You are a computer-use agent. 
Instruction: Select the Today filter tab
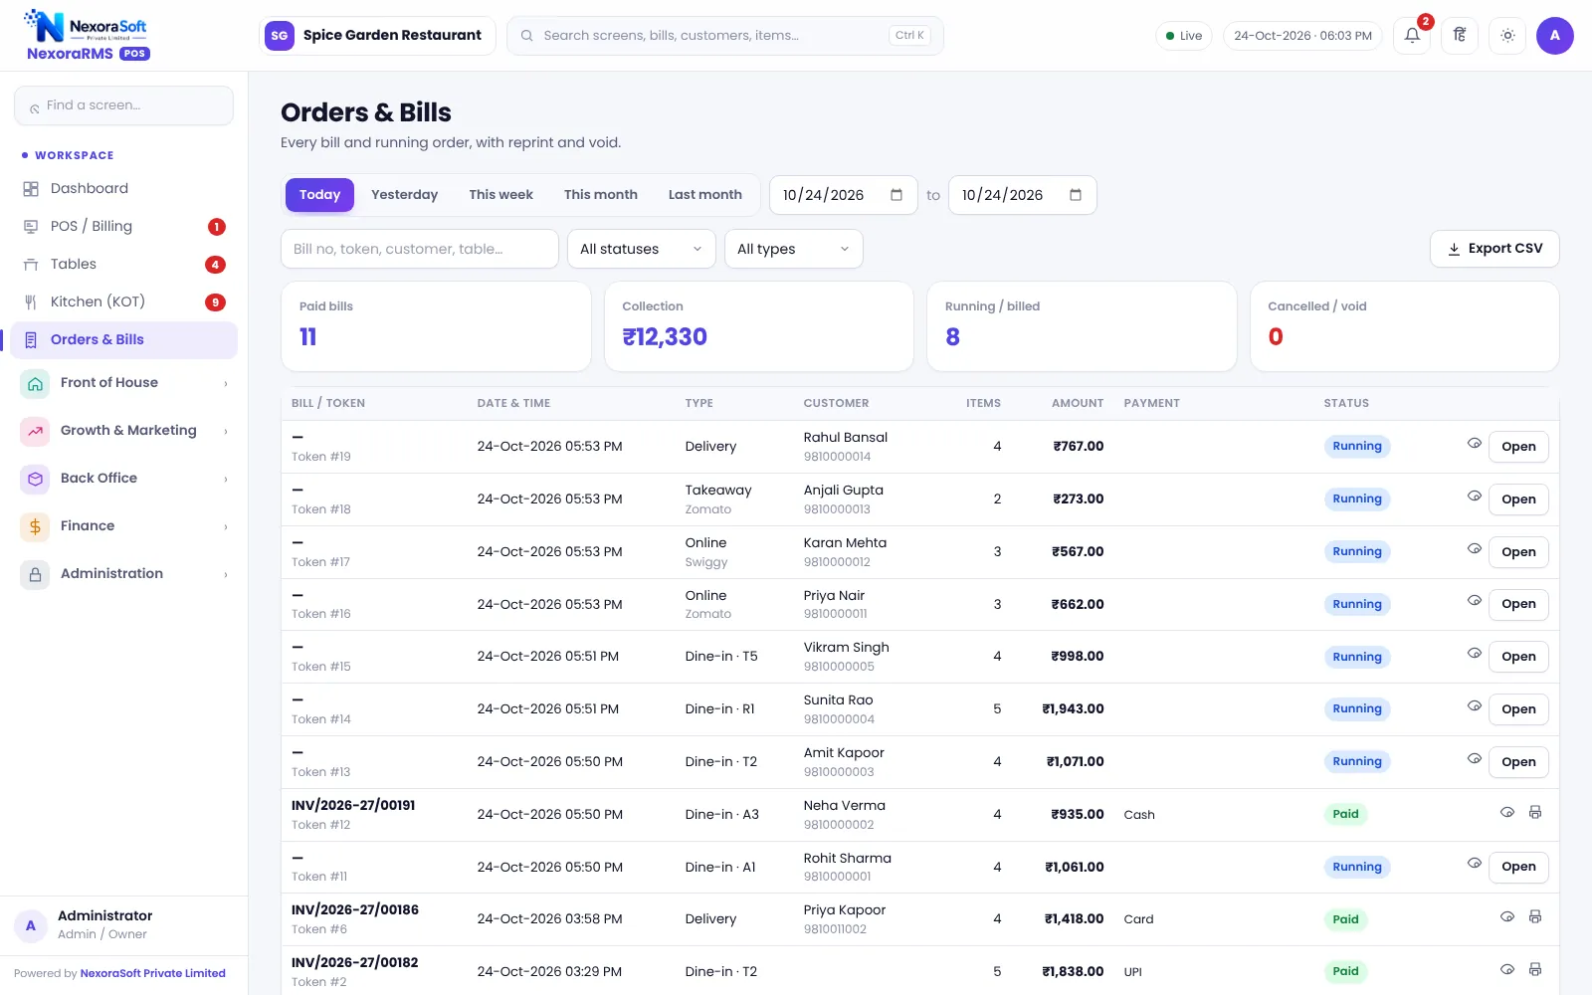tap(319, 195)
